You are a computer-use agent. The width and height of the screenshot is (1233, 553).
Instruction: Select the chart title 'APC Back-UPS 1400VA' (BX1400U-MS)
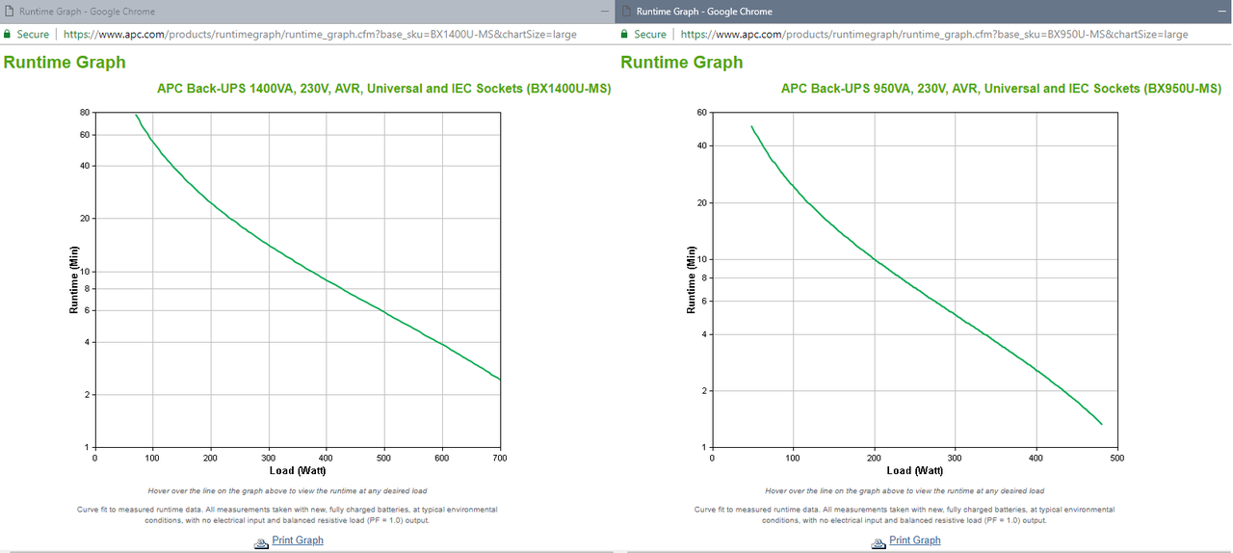383,89
